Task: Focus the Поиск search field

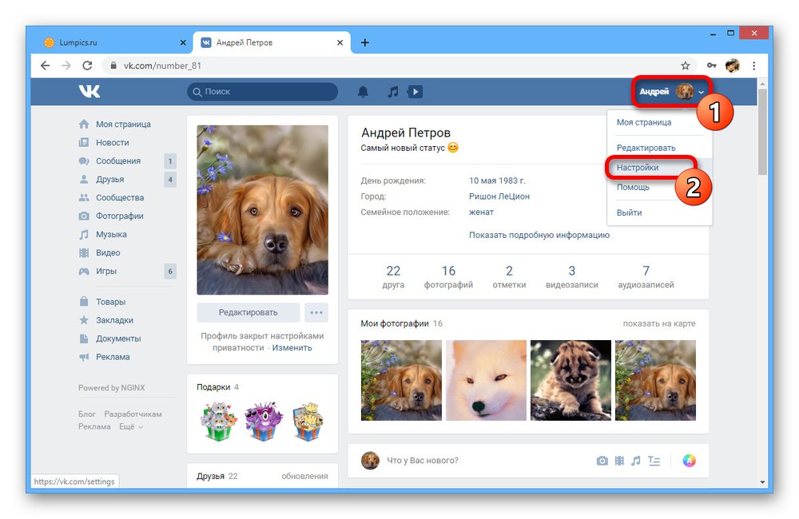Action: 262,92
